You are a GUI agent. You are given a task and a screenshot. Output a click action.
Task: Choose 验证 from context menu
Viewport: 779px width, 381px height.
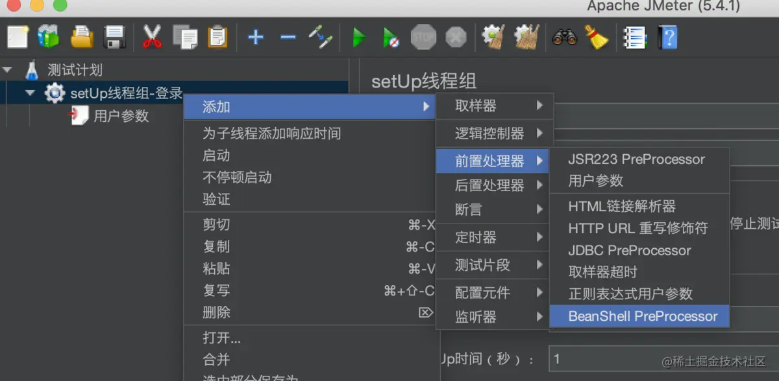[309, 199]
